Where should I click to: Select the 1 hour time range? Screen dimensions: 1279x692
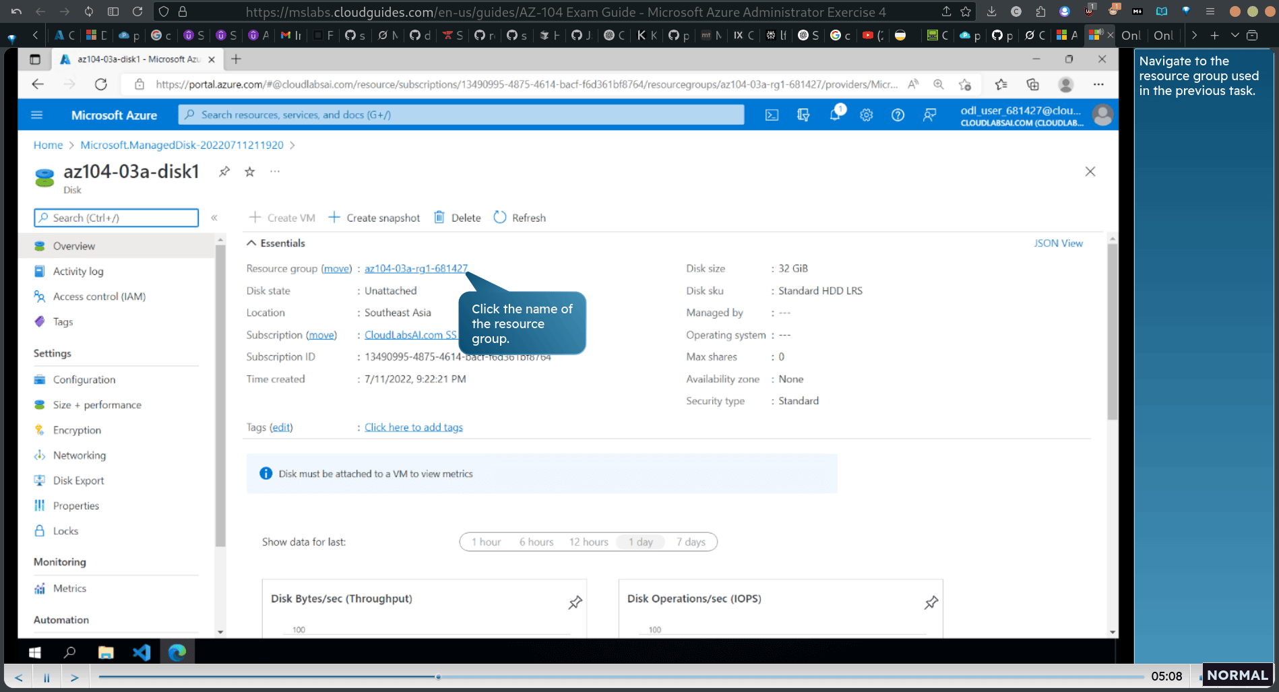[486, 542]
